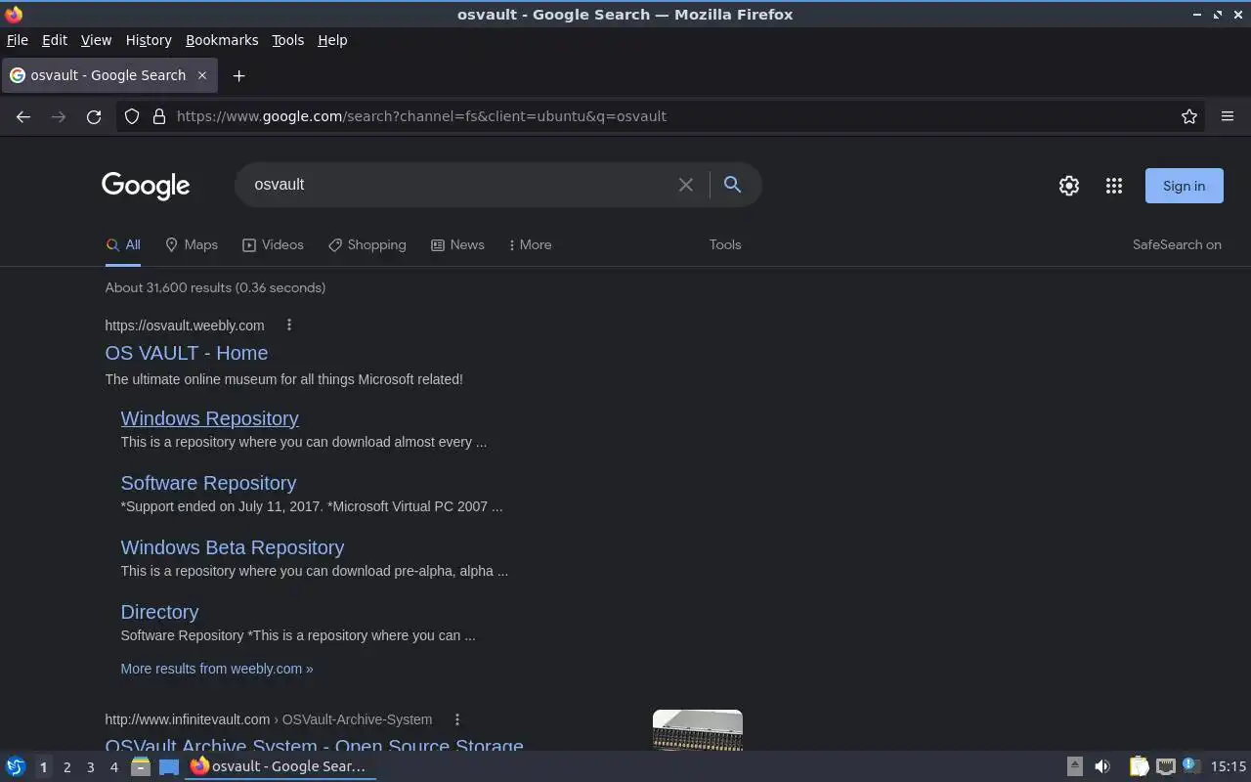This screenshot has height=782, width=1251.
Task: Select the News search tab
Action: (457, 245)
